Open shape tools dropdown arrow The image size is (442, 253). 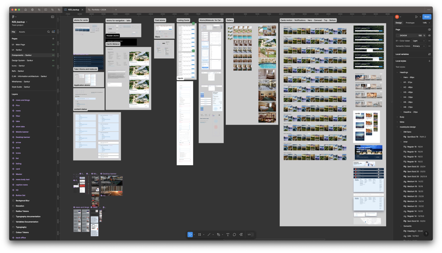(213, 235)
